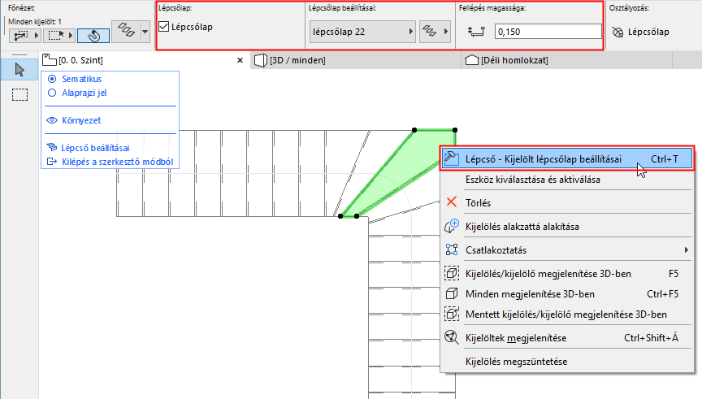This screenshot has width=702, height=399.
Task: Click the elevation tab icon
Action: (472, 60)
